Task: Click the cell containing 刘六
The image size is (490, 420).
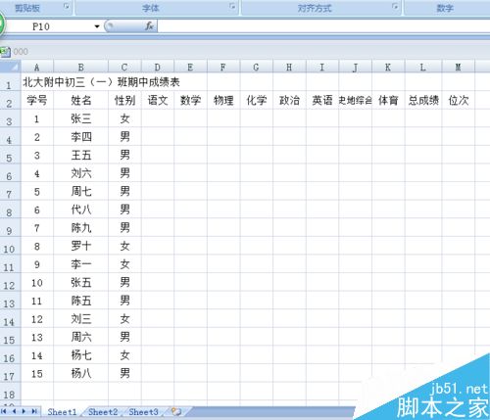Action: tap(80, 173)
